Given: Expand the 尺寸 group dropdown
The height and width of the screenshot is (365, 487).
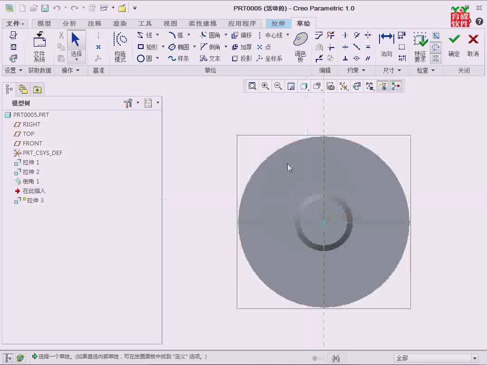Looking at the screenshot, I should [x=392, y=71].
